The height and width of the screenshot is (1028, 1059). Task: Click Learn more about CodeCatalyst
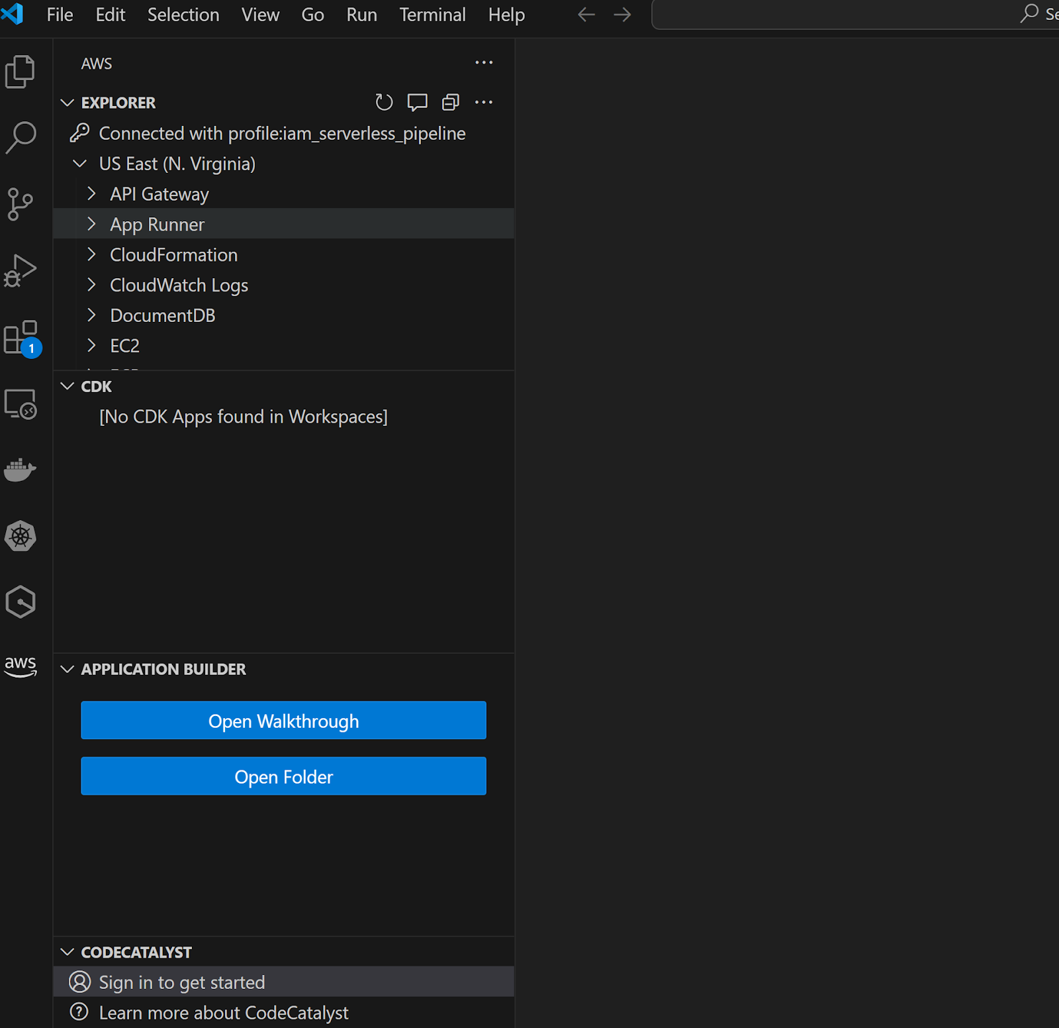pyautogui.click(x=224, y=1012)
